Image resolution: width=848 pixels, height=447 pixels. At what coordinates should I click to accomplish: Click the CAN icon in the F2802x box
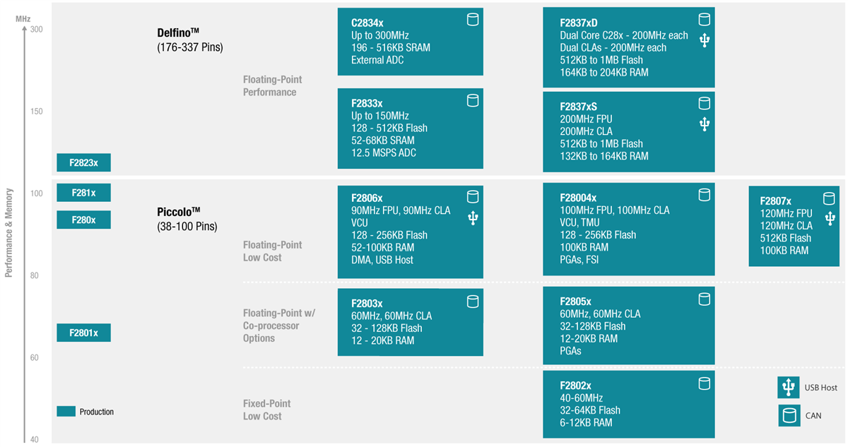(x=704, y=383)
